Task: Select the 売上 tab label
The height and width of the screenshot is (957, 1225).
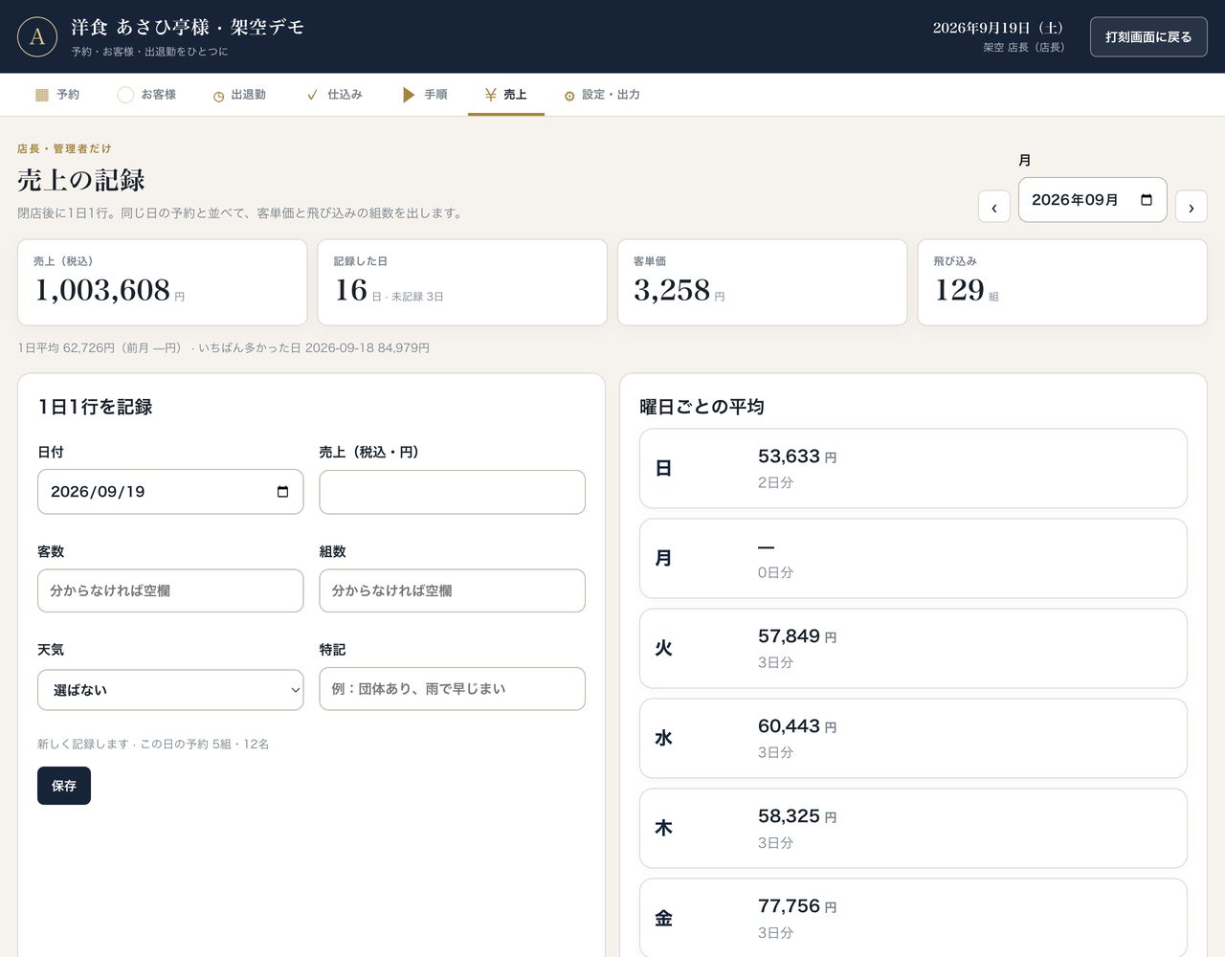Action: click(x=515, y=95)
